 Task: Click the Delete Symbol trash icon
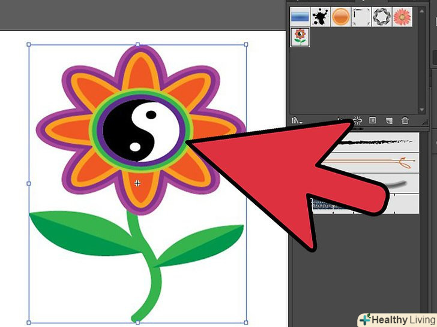pyautogui.click(x=405, y=120)
